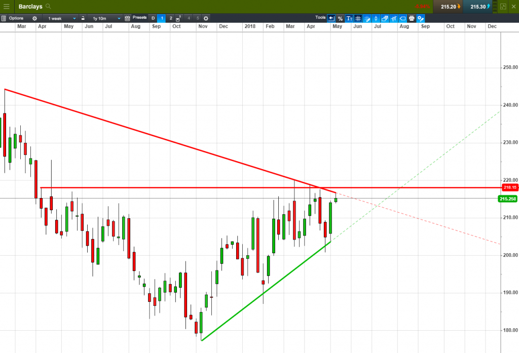Click the 250.00 price axis label

(x=510, y=67)
